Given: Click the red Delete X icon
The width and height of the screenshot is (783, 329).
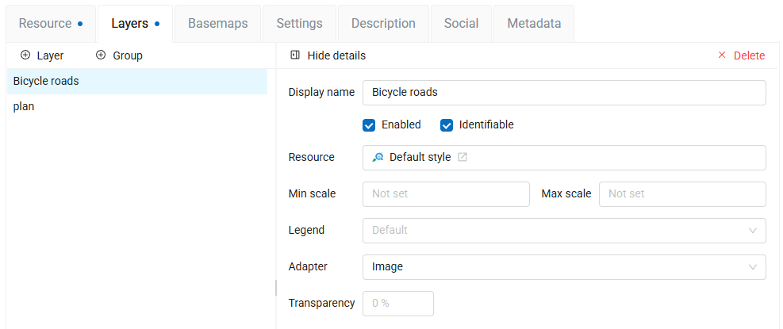Looking at the screenshot, I should pos(722,55).
